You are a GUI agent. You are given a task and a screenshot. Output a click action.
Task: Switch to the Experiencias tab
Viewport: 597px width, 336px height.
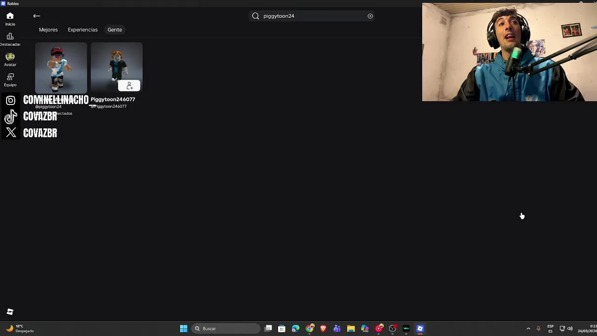tap(83, 30)
